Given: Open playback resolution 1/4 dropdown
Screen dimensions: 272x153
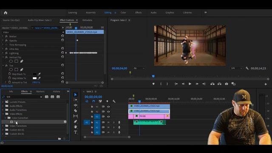Looking at the screenshot, I should (x=237, y=68).
